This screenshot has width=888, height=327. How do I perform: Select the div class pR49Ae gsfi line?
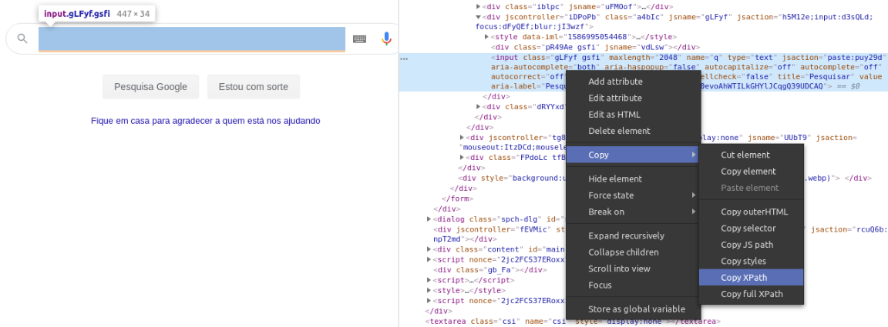pos(596,48)
